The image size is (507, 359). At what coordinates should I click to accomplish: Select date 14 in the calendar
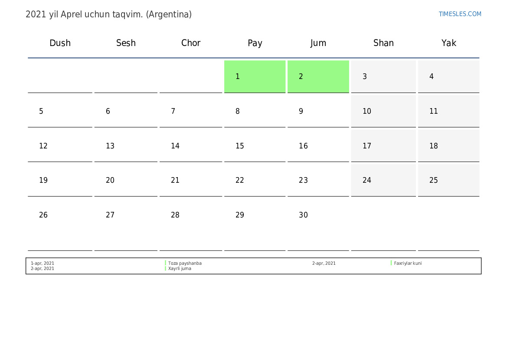pyautogui.click(x=191, y=146)
